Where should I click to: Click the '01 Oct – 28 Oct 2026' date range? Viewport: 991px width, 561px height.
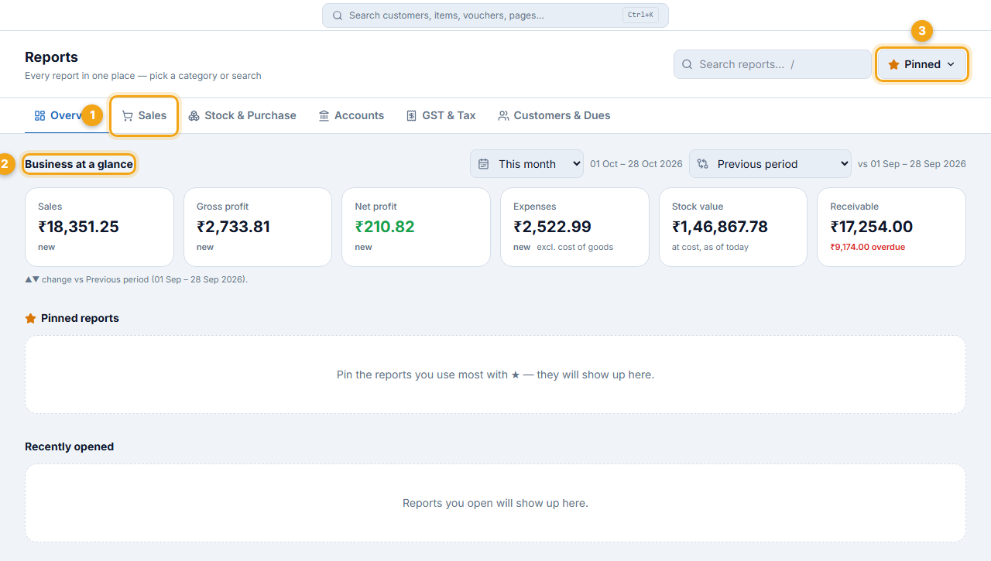click(636, 164)
